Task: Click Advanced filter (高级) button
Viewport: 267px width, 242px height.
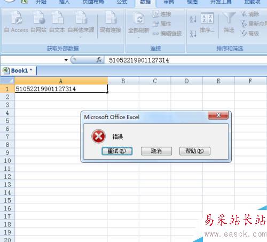Action: point(249,33)
